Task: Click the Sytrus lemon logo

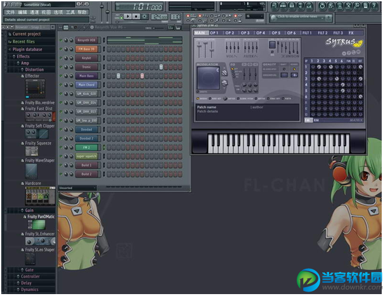Action: 359,44
